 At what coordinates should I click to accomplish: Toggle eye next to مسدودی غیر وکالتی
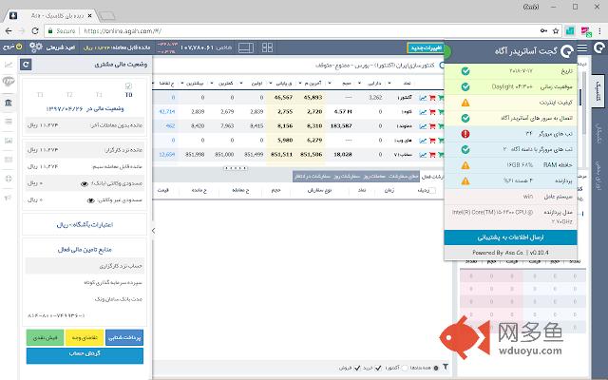[91, 200]
